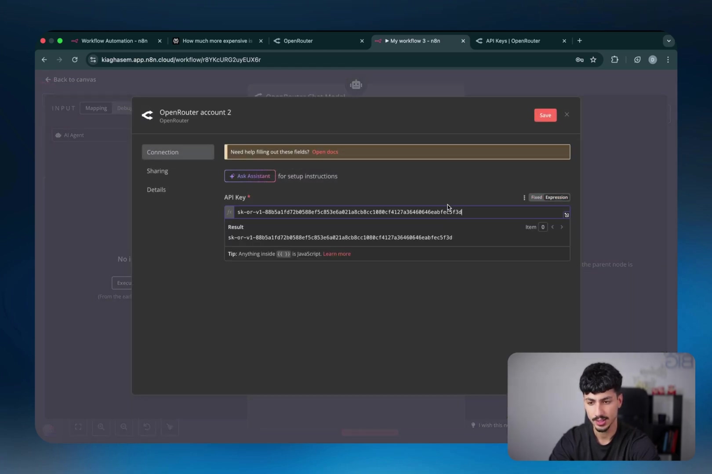Open the Sharing section

[157, 171]
